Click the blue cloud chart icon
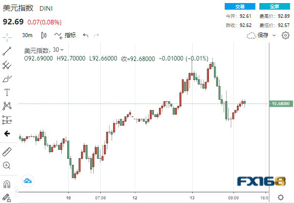The image size is (294, 203). tap(28, 181)
